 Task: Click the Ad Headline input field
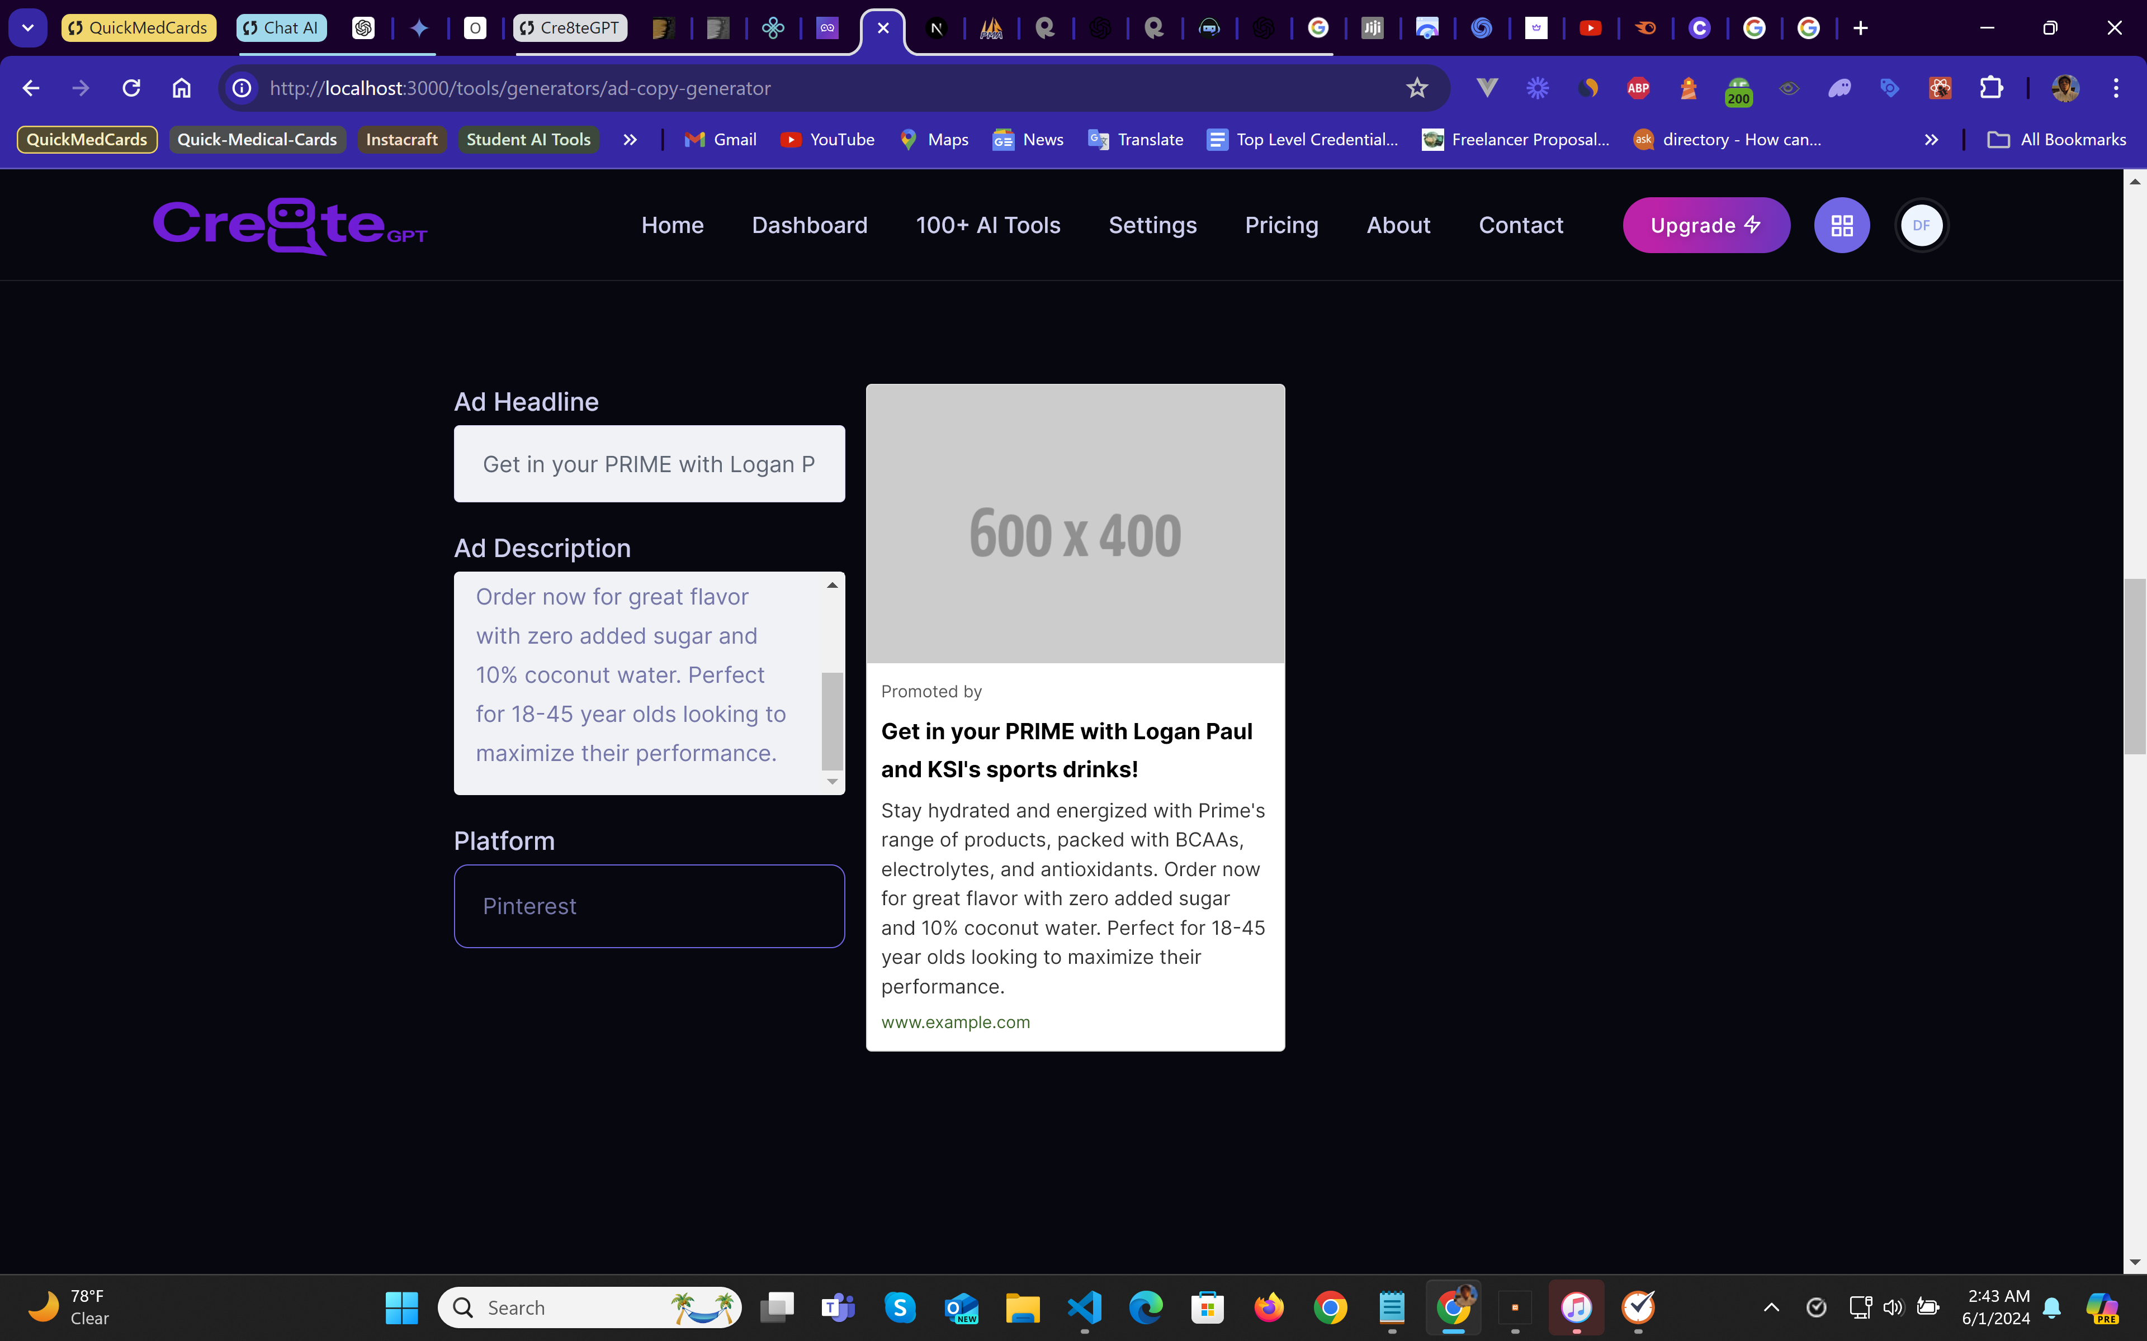649,464
